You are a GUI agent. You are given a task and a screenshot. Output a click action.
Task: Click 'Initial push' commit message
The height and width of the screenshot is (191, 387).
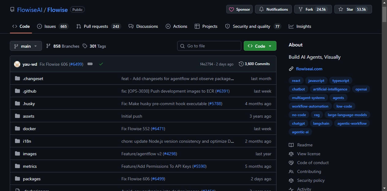(132, 116)
